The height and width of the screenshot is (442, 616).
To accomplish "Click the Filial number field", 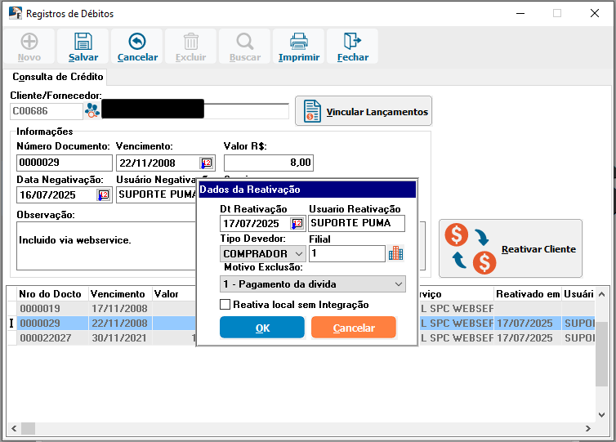I will [x=347, y=253].
